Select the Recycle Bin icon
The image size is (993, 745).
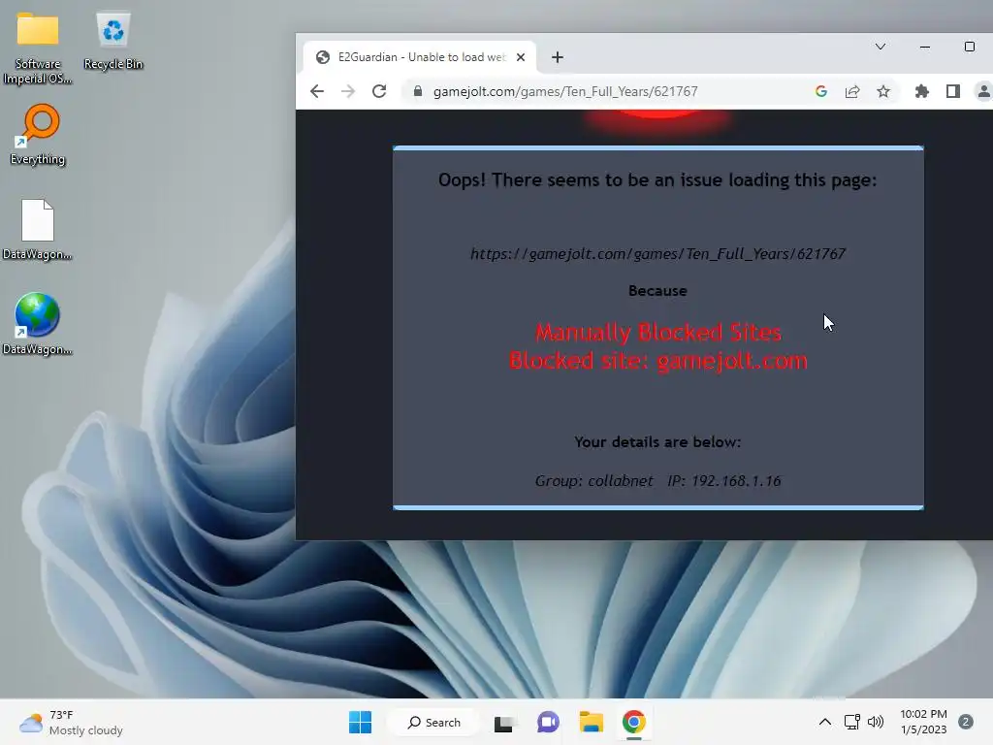tap(112, 41)
